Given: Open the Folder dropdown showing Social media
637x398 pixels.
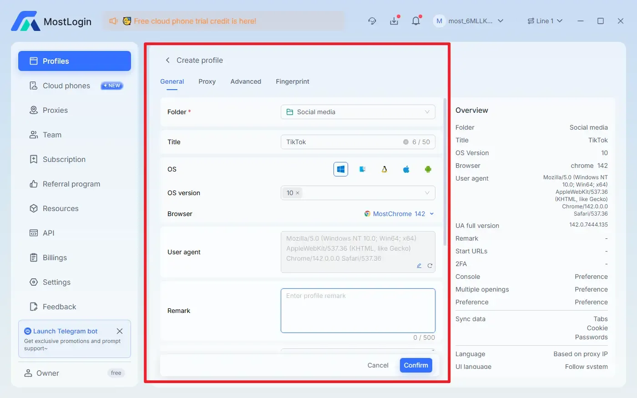Looking at the screenshot, I should point(358,112).
